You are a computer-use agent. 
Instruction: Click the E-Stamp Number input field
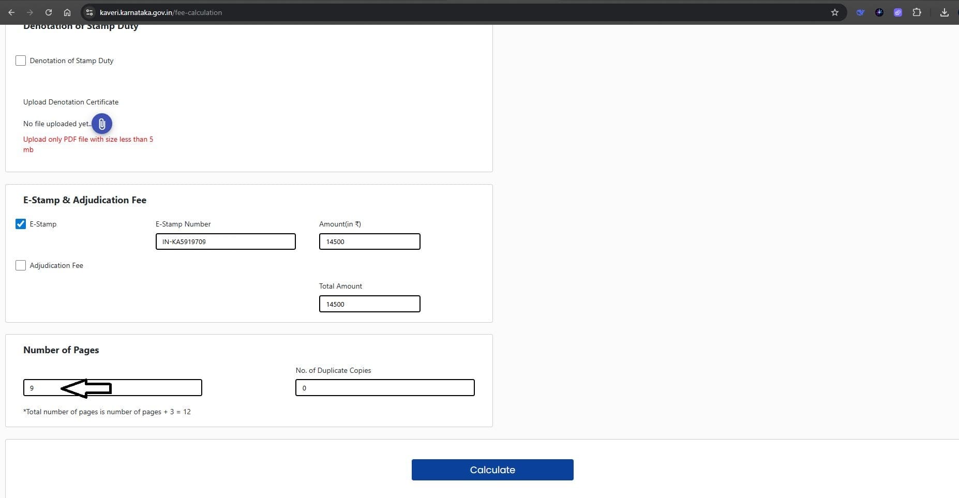click(226, 242)
